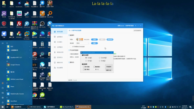Screen dimensions: 194x109
Task: Click the change room blue button
Action: tap(110, 39)
